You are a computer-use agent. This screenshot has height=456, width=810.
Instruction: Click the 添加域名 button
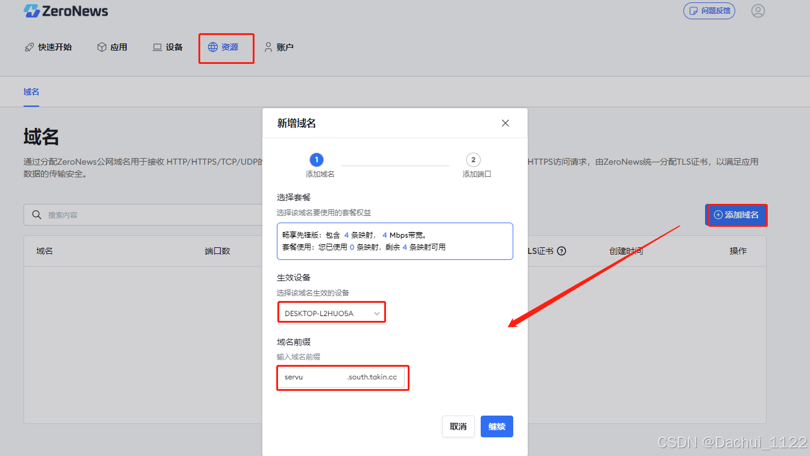pos(736,215)
